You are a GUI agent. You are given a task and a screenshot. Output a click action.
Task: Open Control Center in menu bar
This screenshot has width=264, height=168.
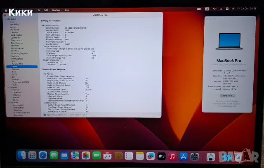click(x=227, y=9)
